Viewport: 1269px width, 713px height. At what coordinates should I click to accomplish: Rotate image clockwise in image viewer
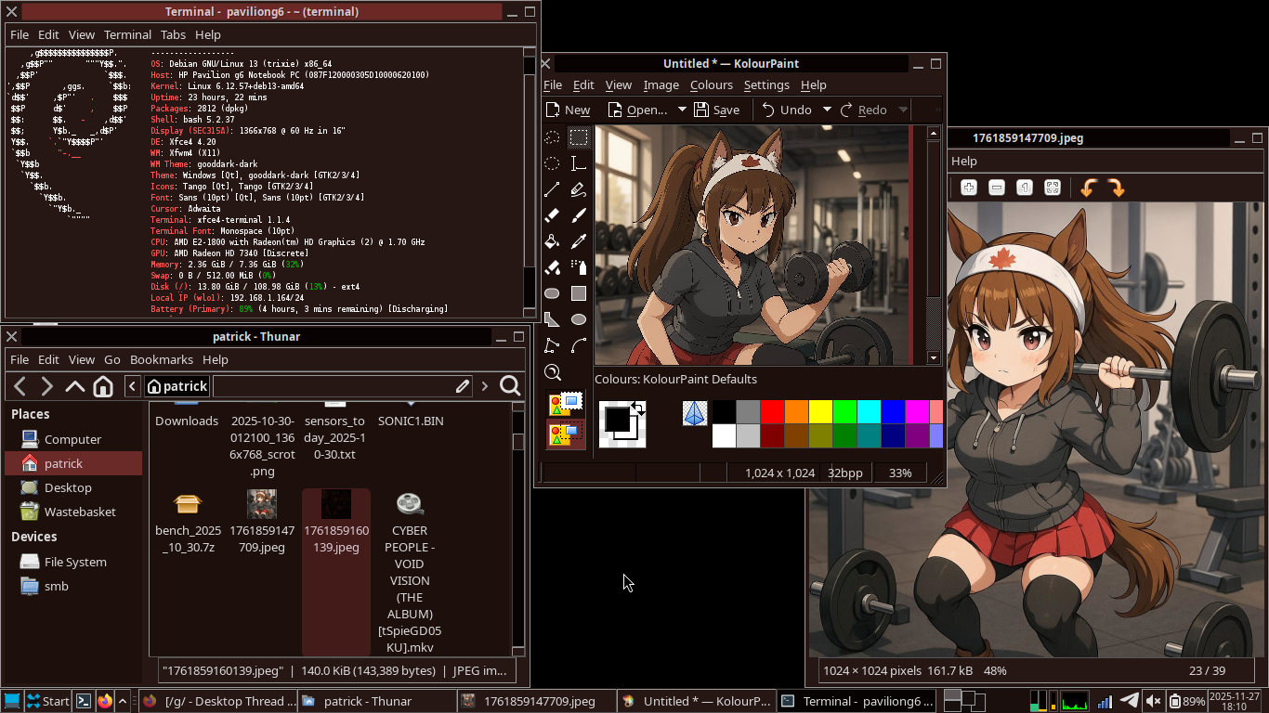(x=1116, y=188)
